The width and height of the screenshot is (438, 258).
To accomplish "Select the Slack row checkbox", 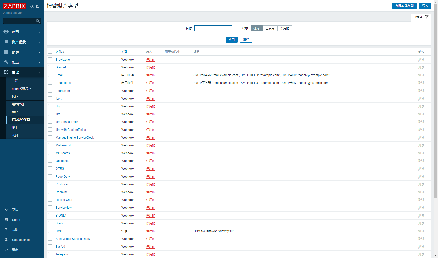I will [x=50, y=223].
